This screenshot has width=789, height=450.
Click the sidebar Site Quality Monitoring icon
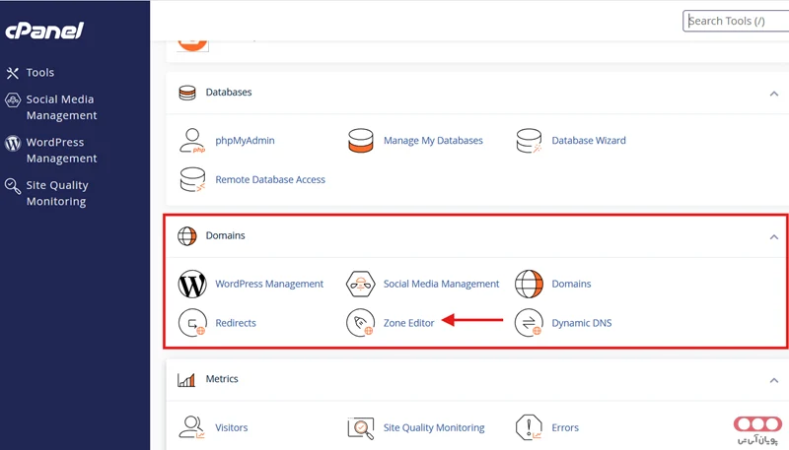coord(13,186)
